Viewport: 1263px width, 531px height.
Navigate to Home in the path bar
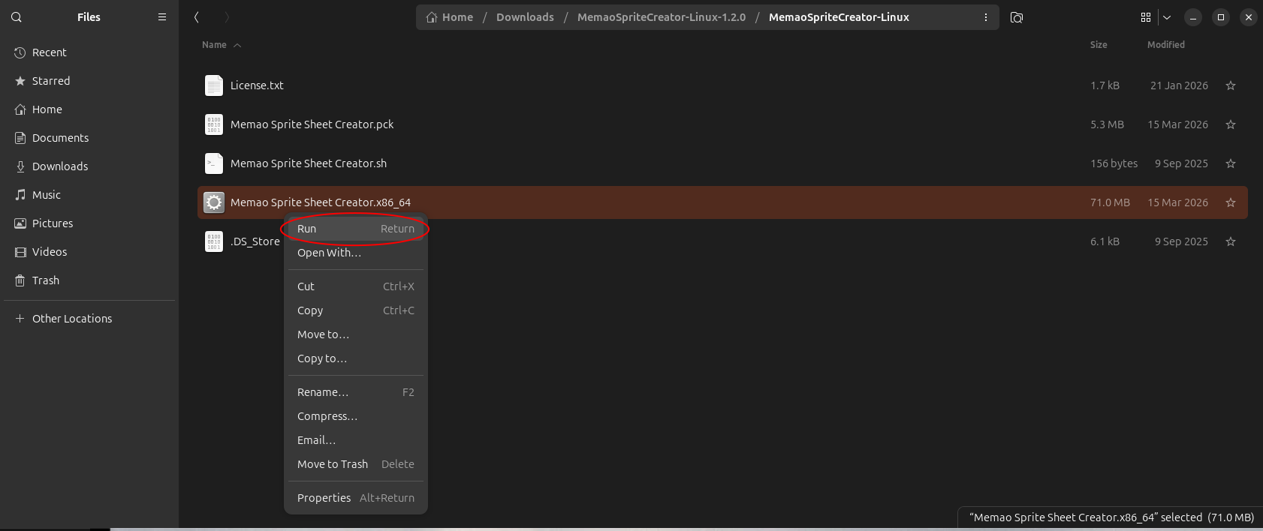[450, 17]
